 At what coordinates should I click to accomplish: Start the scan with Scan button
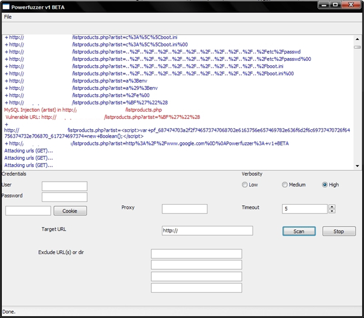pyautogui.click(x=299, y=231)
